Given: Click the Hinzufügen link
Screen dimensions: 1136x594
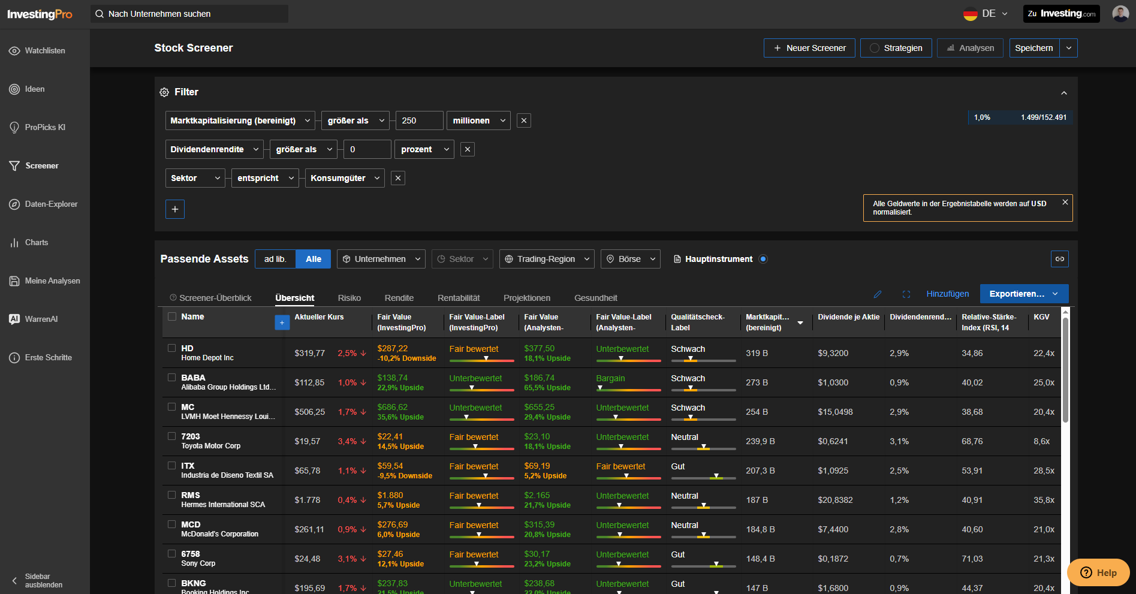Looking at the screenshot, I should pyautogui.click(x=948, y=294).
